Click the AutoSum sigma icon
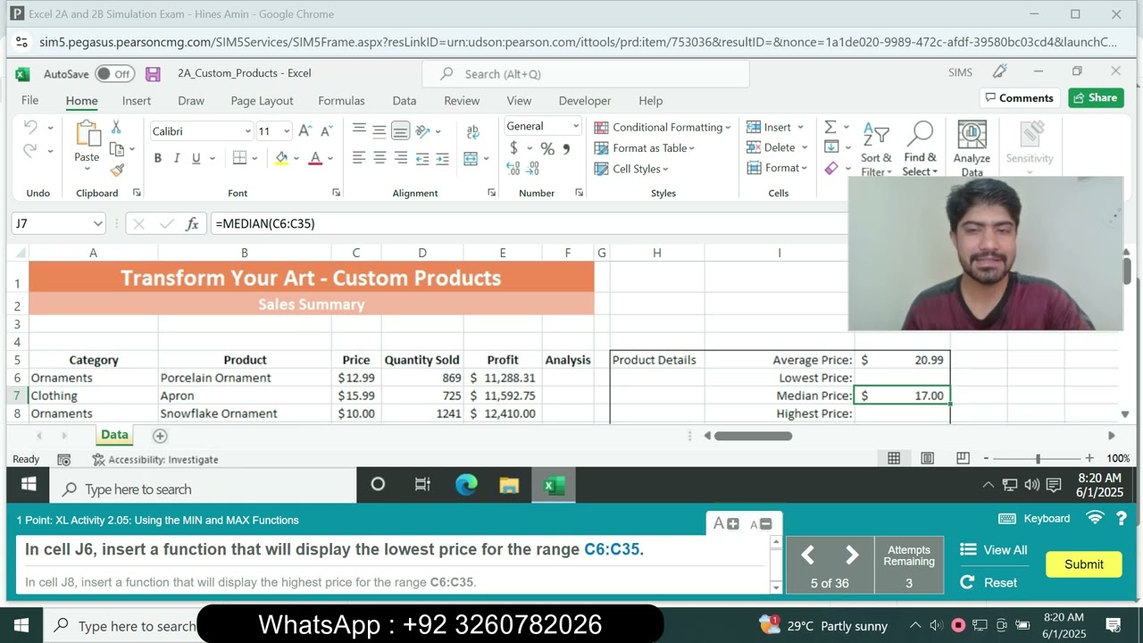Image resolution: width=1143 pixels, height=643 pixels. (x=830, y=127)
